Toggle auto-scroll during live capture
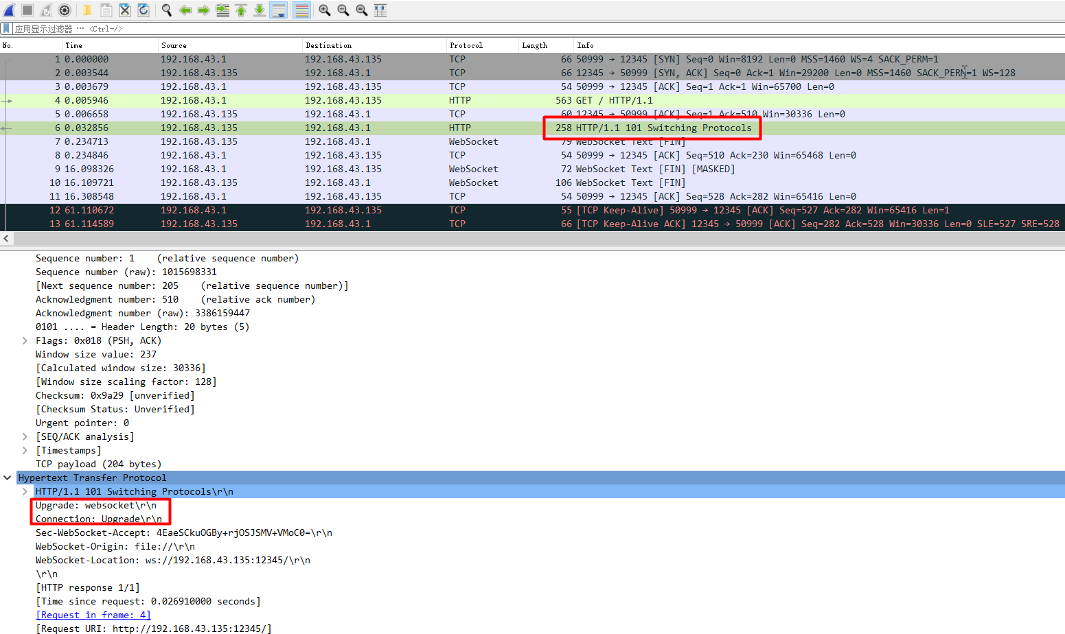The width and height of the screenshot is (1065, 634). click(x=279, y=10)
